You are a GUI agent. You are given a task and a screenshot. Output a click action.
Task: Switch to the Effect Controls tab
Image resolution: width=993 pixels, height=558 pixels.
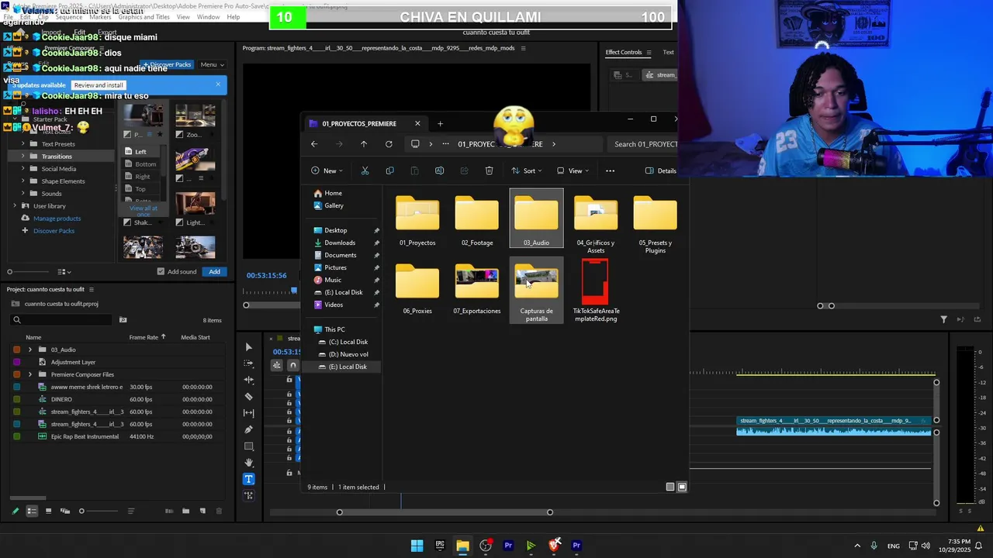pyautogui.click(x=624, y=52)
